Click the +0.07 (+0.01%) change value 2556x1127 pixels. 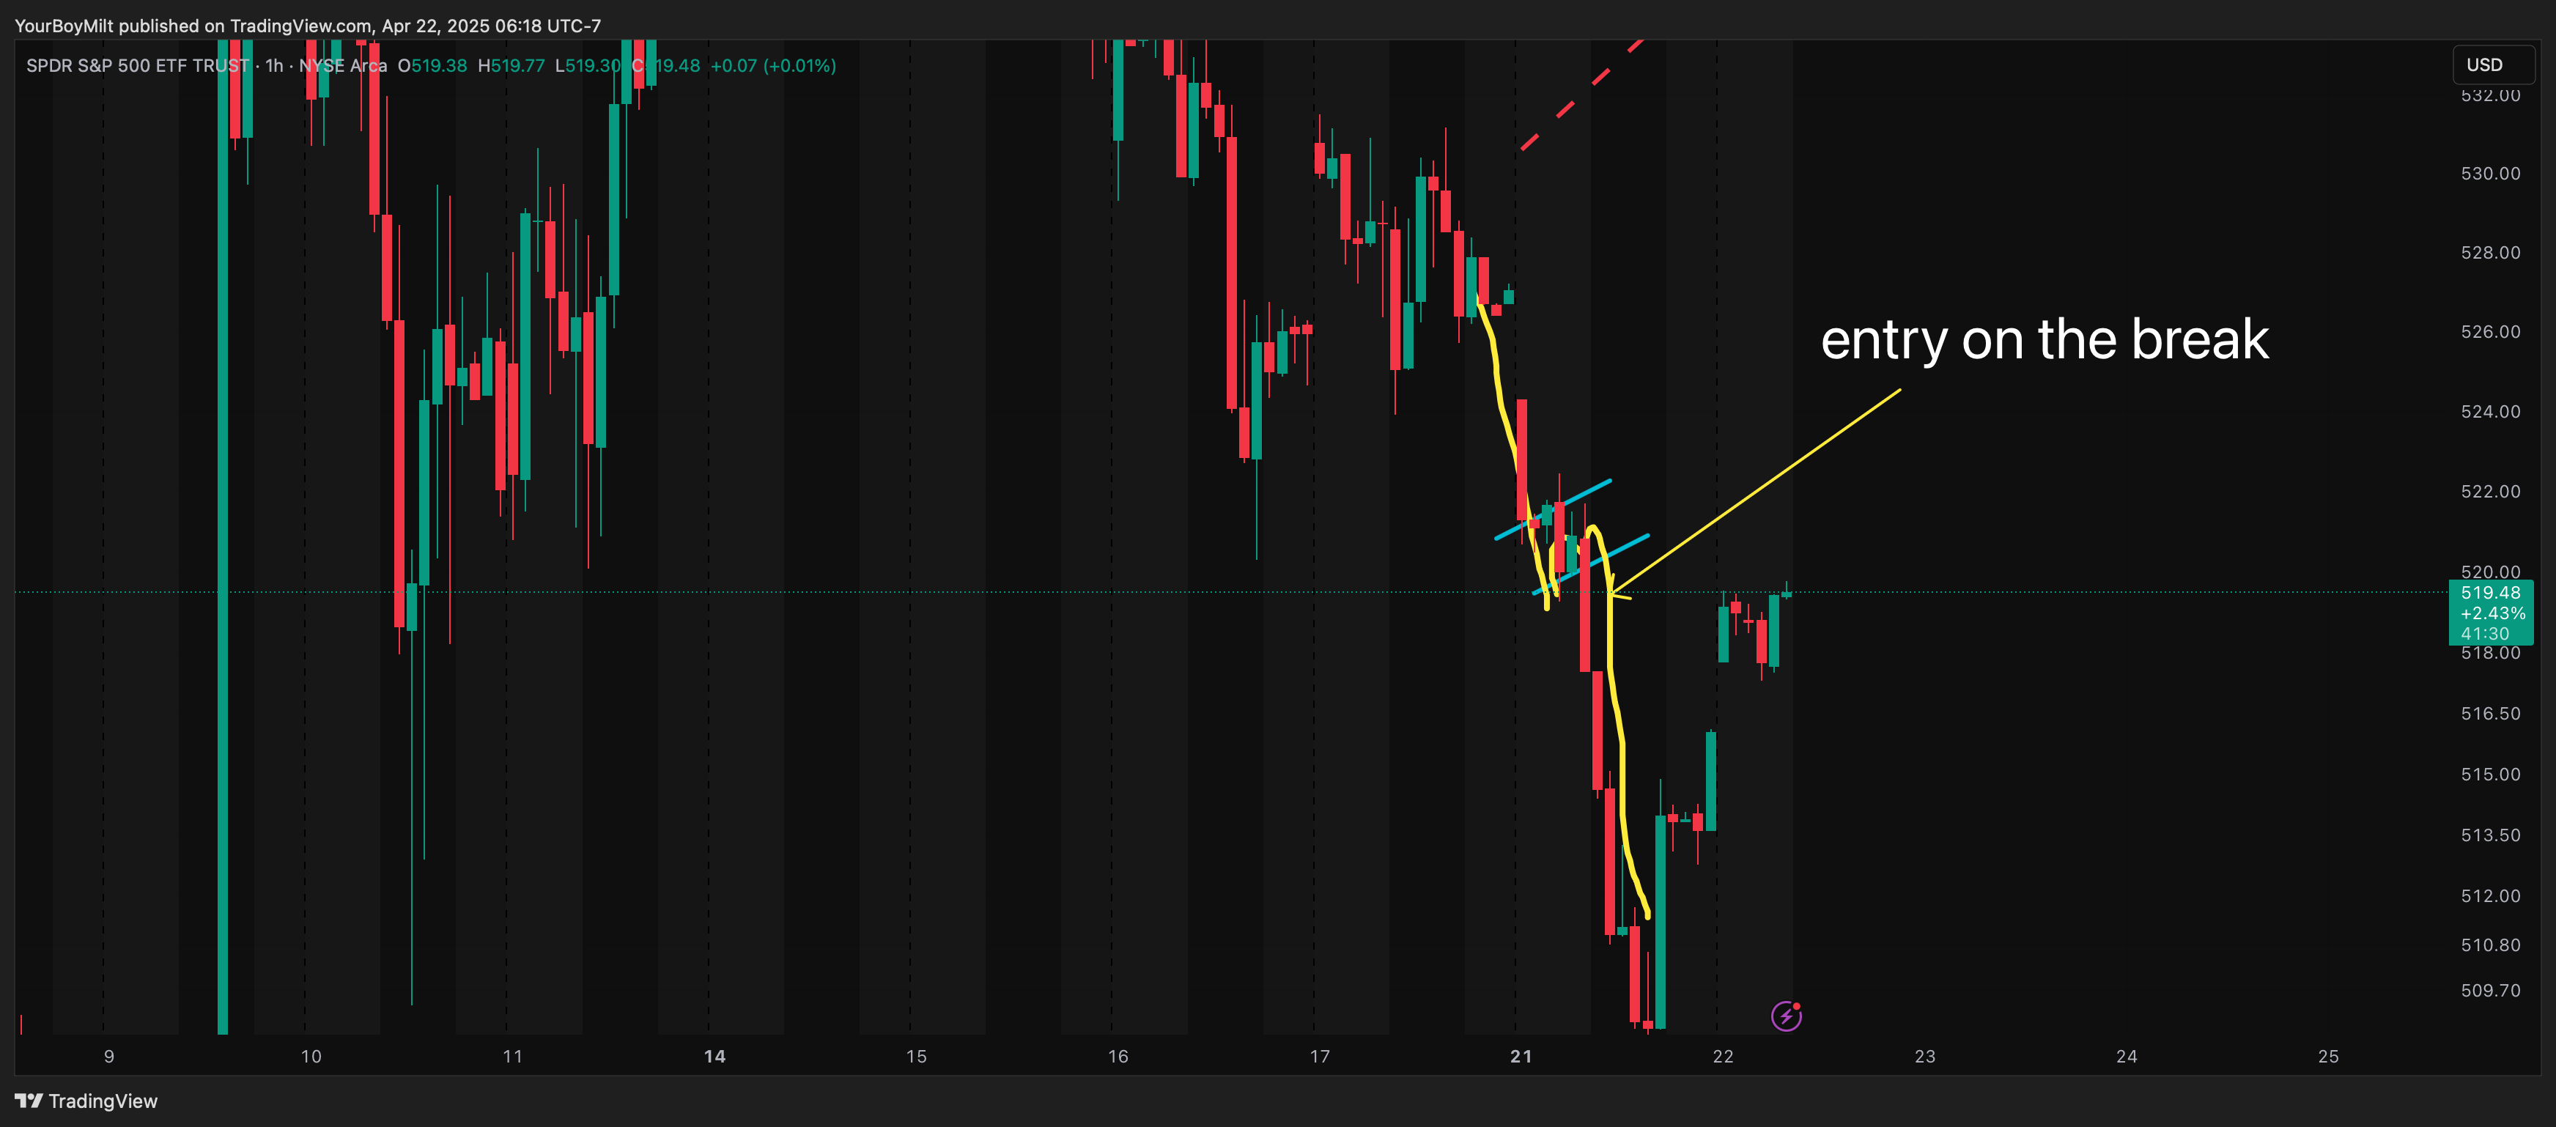(x=773, y=65)
